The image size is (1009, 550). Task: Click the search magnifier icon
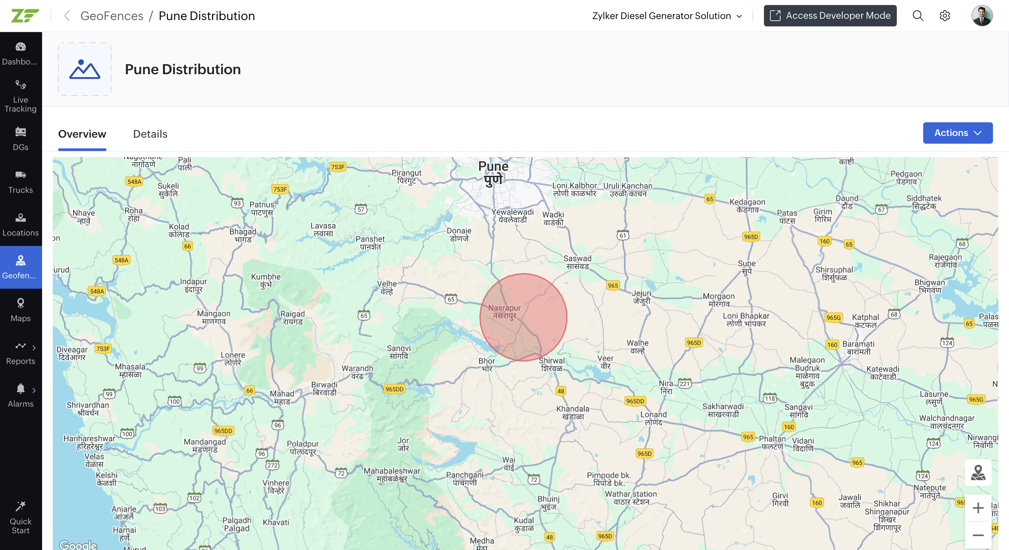click(918, 16)
